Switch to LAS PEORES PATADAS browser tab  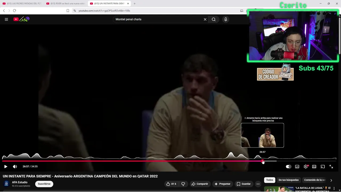(22, 3)
